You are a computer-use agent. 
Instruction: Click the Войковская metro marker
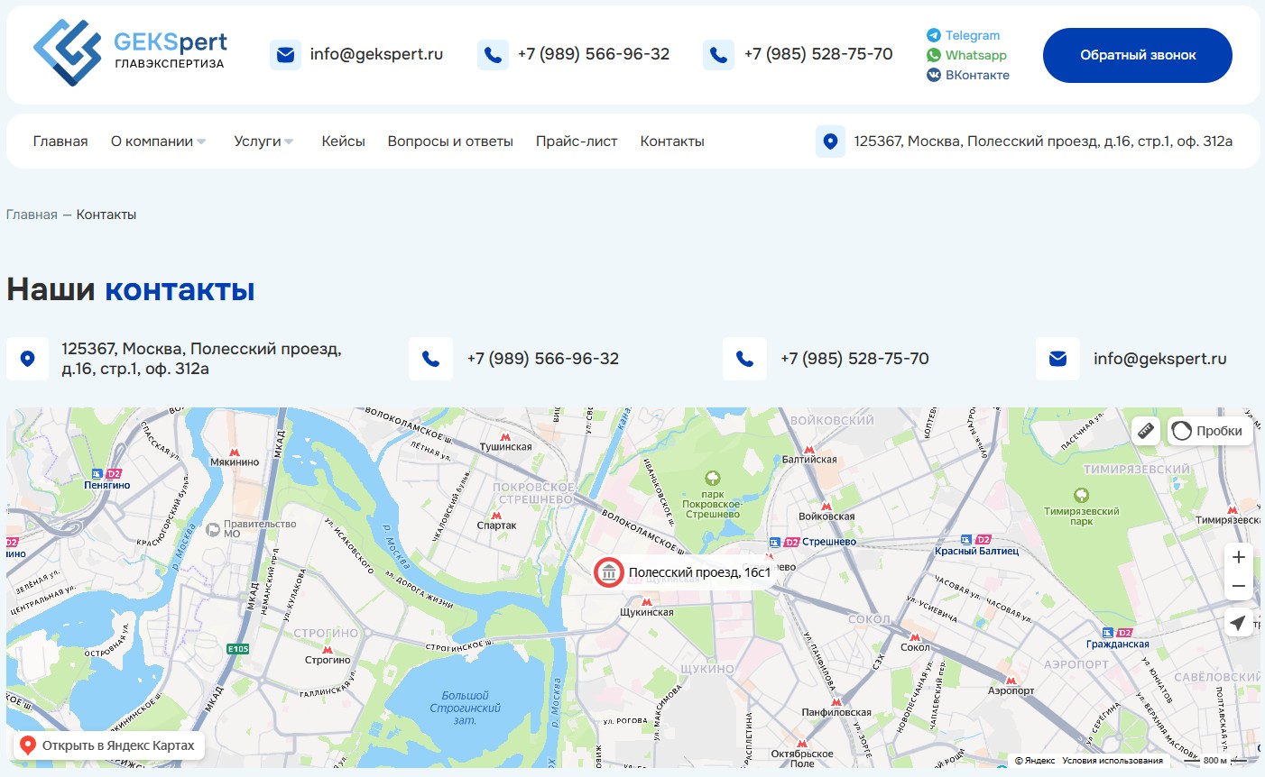[826, 507]
